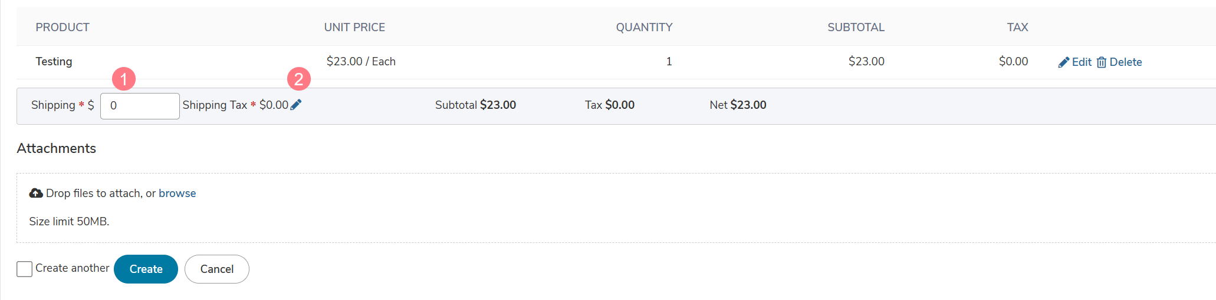The width and height of the screenshot is (1216, 300).
Task: Click the Delete link text
Action: point(1126,62)
